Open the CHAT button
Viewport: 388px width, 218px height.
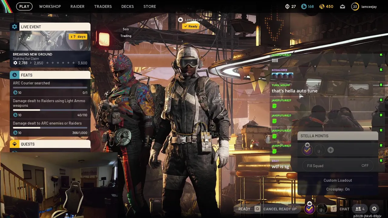344,209
